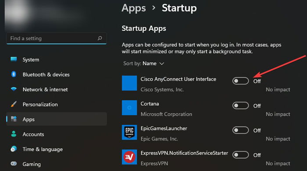Viewport: 307px width, 171px height.
Task: Enable ExpressVPN NotificationServiceStarter toggle
Action: tap(240, 155)
